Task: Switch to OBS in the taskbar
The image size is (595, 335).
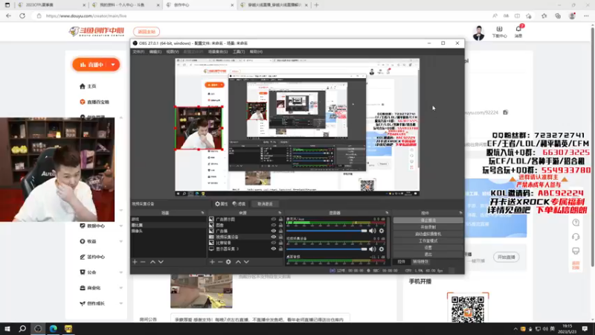Action: (x=38, y=328)
